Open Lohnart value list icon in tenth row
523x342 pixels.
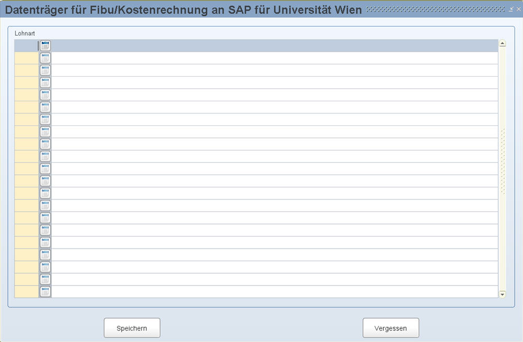(x=45, y=157)
